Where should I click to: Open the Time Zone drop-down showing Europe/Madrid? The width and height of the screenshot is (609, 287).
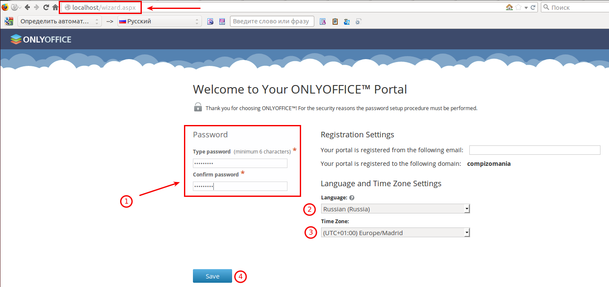point(395,233)
